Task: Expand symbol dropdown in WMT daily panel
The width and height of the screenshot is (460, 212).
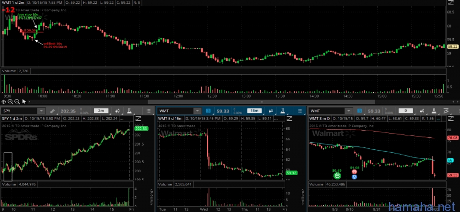Action: (x=348, y=111)
